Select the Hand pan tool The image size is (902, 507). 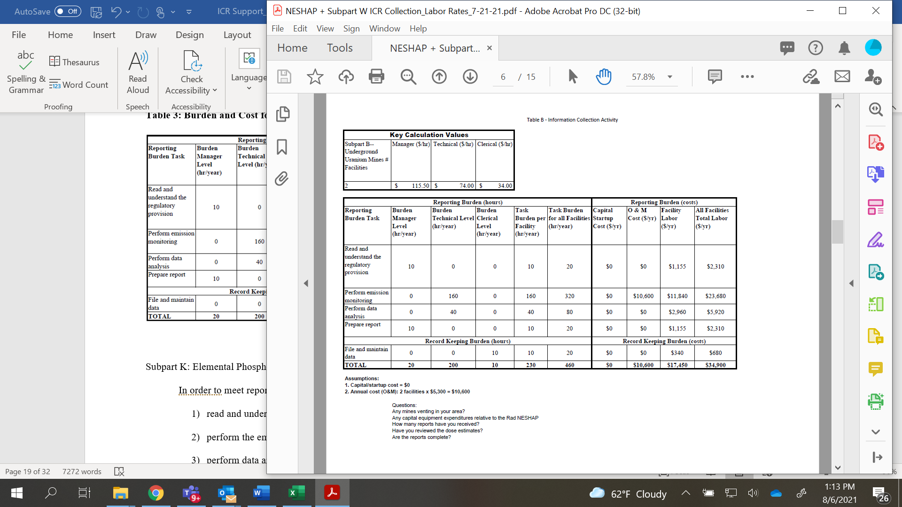pos(604,77)
